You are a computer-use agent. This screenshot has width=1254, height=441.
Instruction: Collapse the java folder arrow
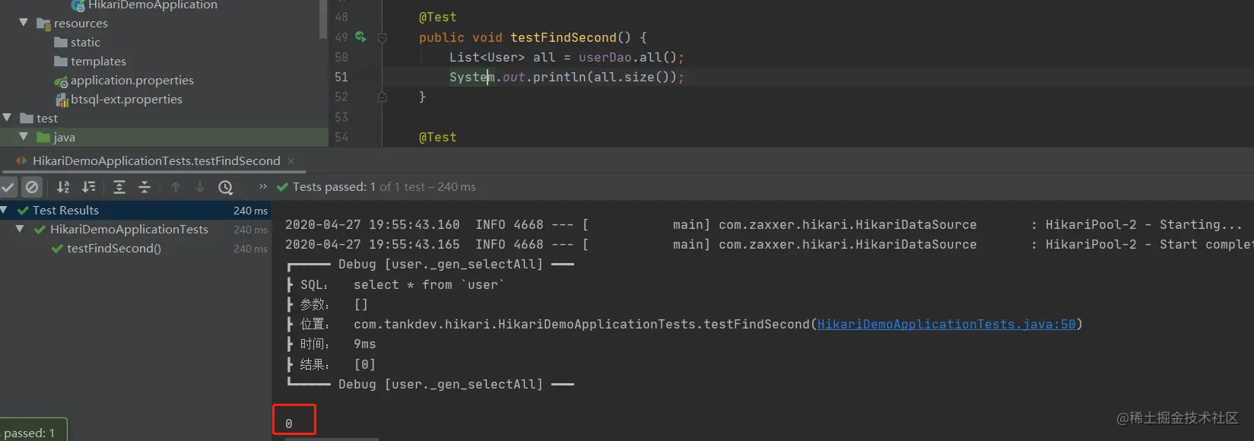pos(24,137)
